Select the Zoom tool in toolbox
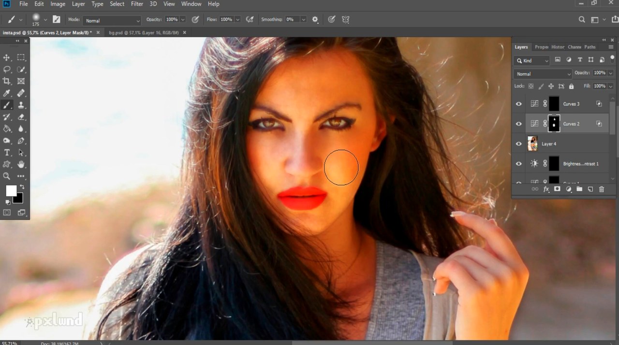619x345 pixels. [x=7, y=176]
